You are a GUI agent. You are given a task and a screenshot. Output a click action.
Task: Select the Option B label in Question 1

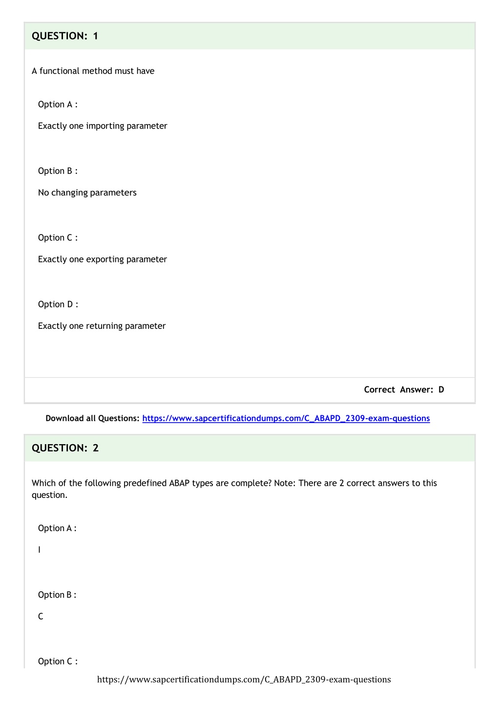(x=58, y=171)
